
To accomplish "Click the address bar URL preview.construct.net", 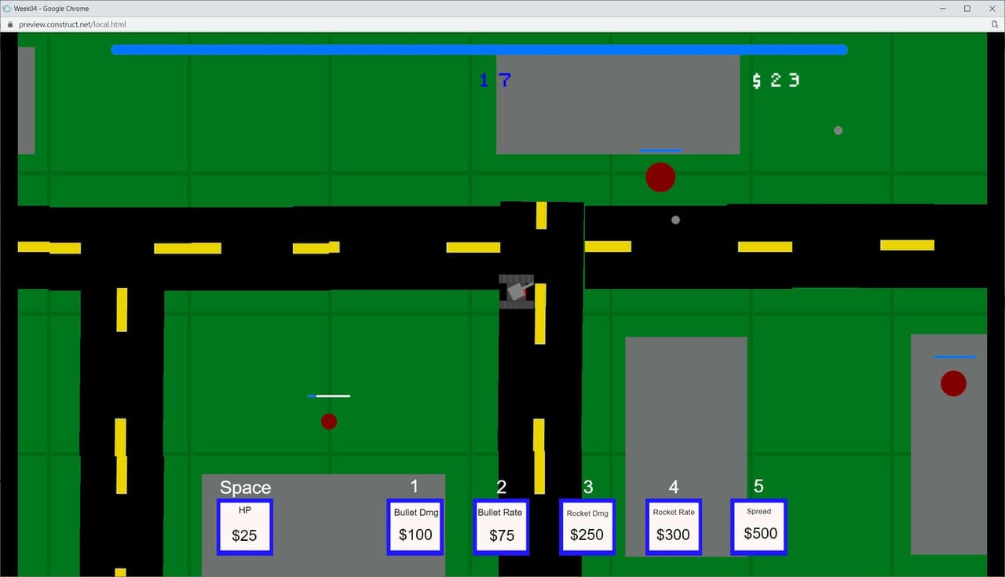I will (x=72, y=24).
